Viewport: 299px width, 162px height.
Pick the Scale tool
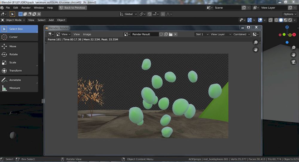coord(13,63)
